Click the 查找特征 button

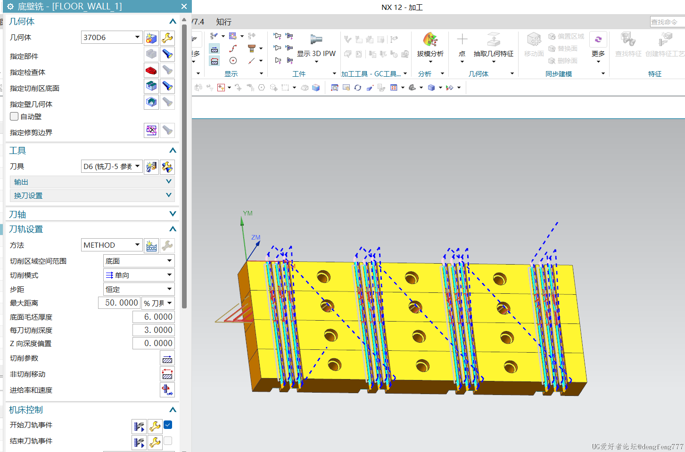(x=628, y=45)
